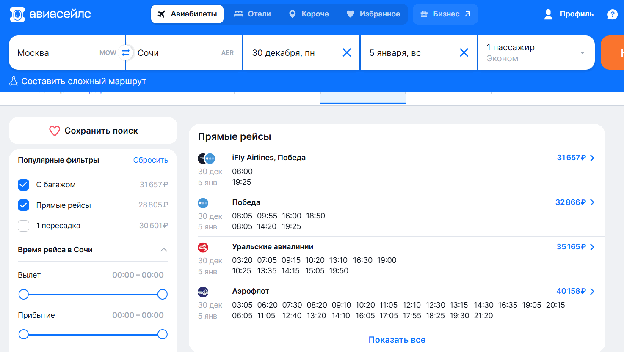Select Уральские авиалинии 03:20 departure
This screenshot has height=352, width=624.
tap(242, 260)
